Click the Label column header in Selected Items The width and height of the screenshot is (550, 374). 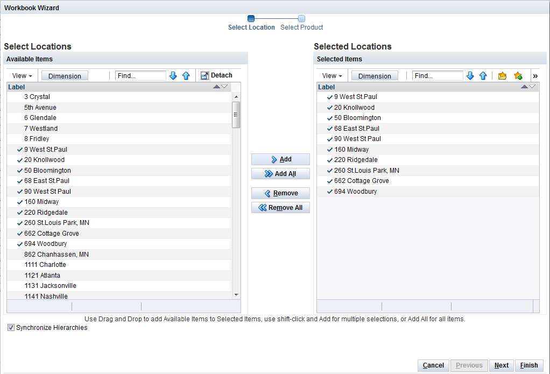(x=428, y=87)
